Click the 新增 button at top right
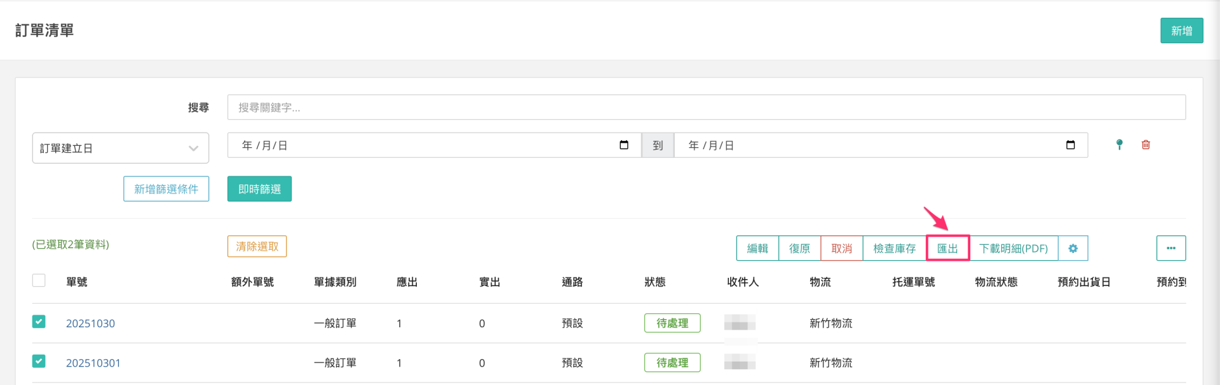 click(x=1181, y=31)
